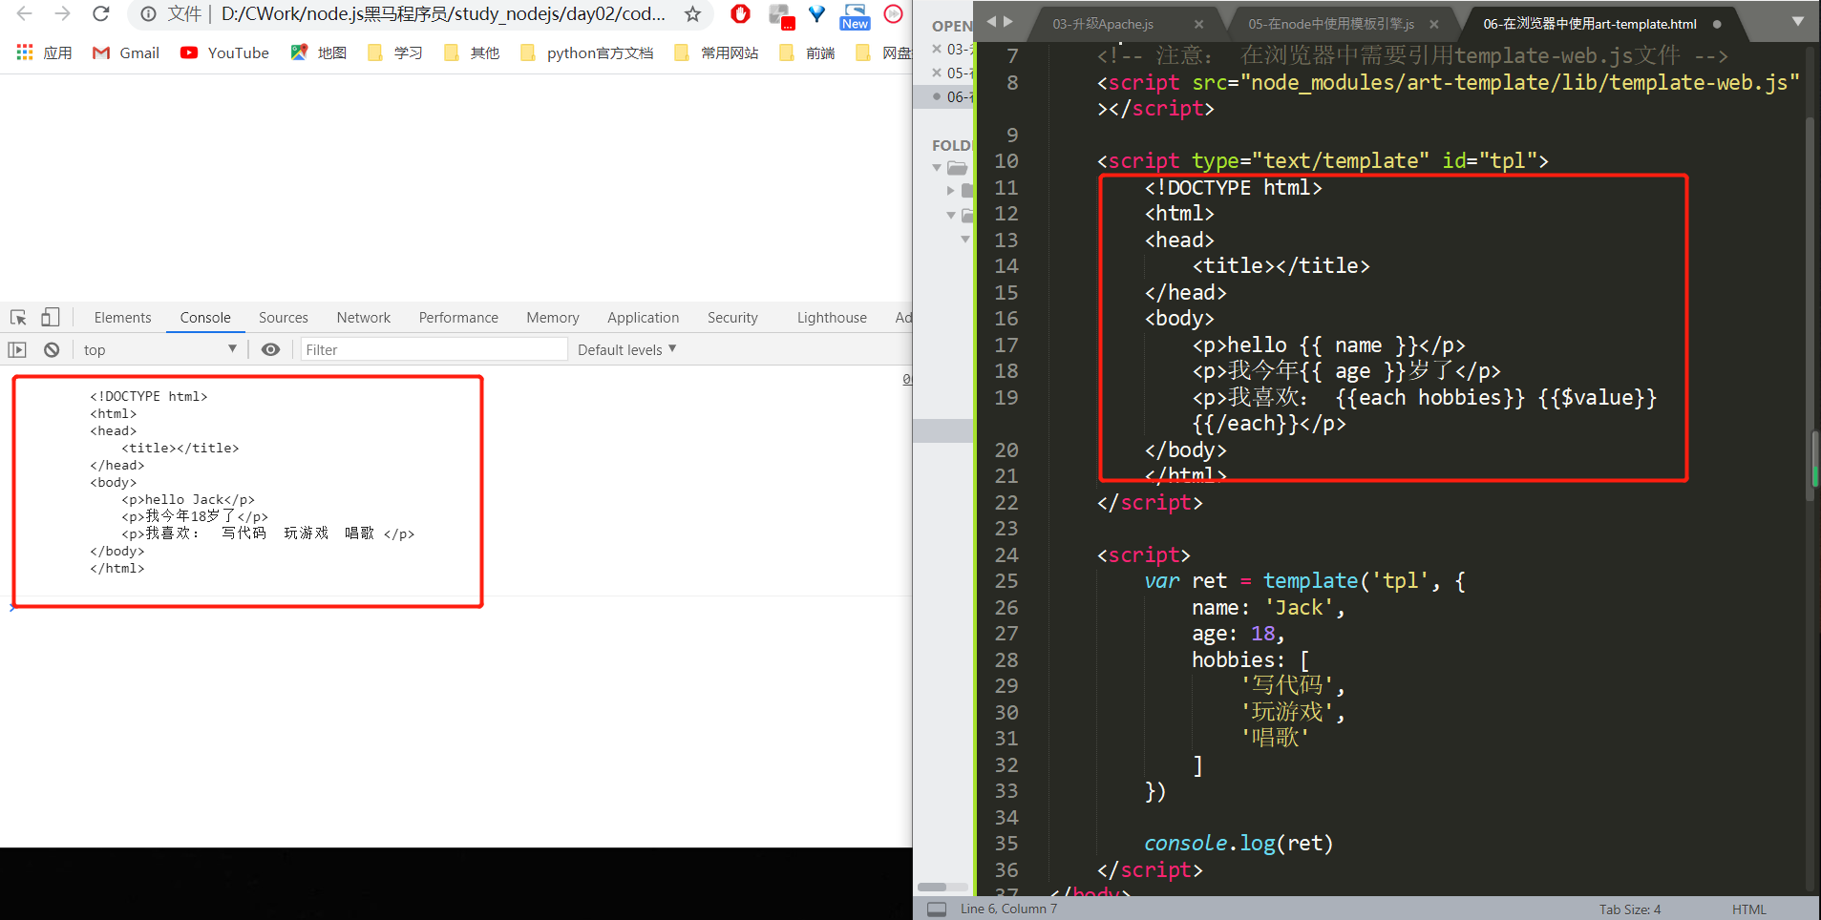
Task: Open the Application tab
Action: coord(644,318)
